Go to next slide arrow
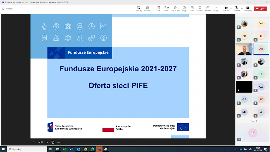Screen dimensions: 270x152 tap(47, 142)
